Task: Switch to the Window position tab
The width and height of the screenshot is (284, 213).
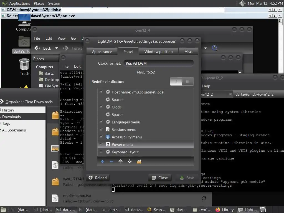Action: pos(158,52)
